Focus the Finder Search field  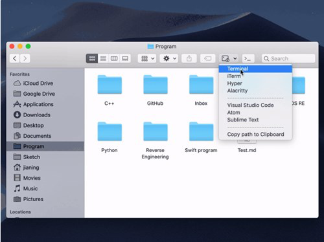[x=288, y=58]
